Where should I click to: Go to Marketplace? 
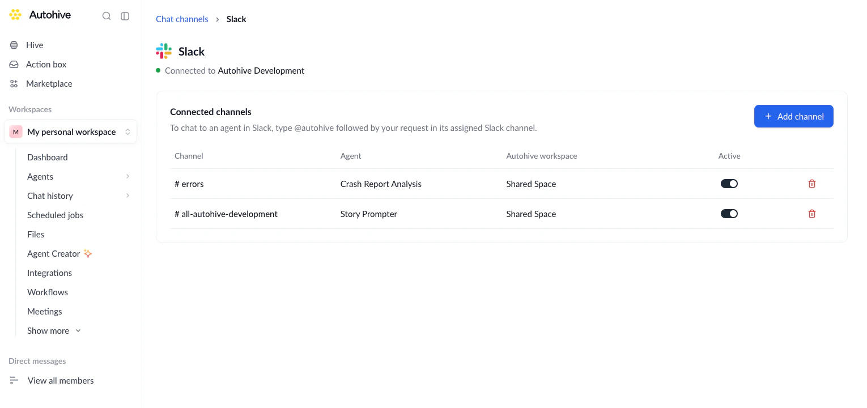click(49, 84)
